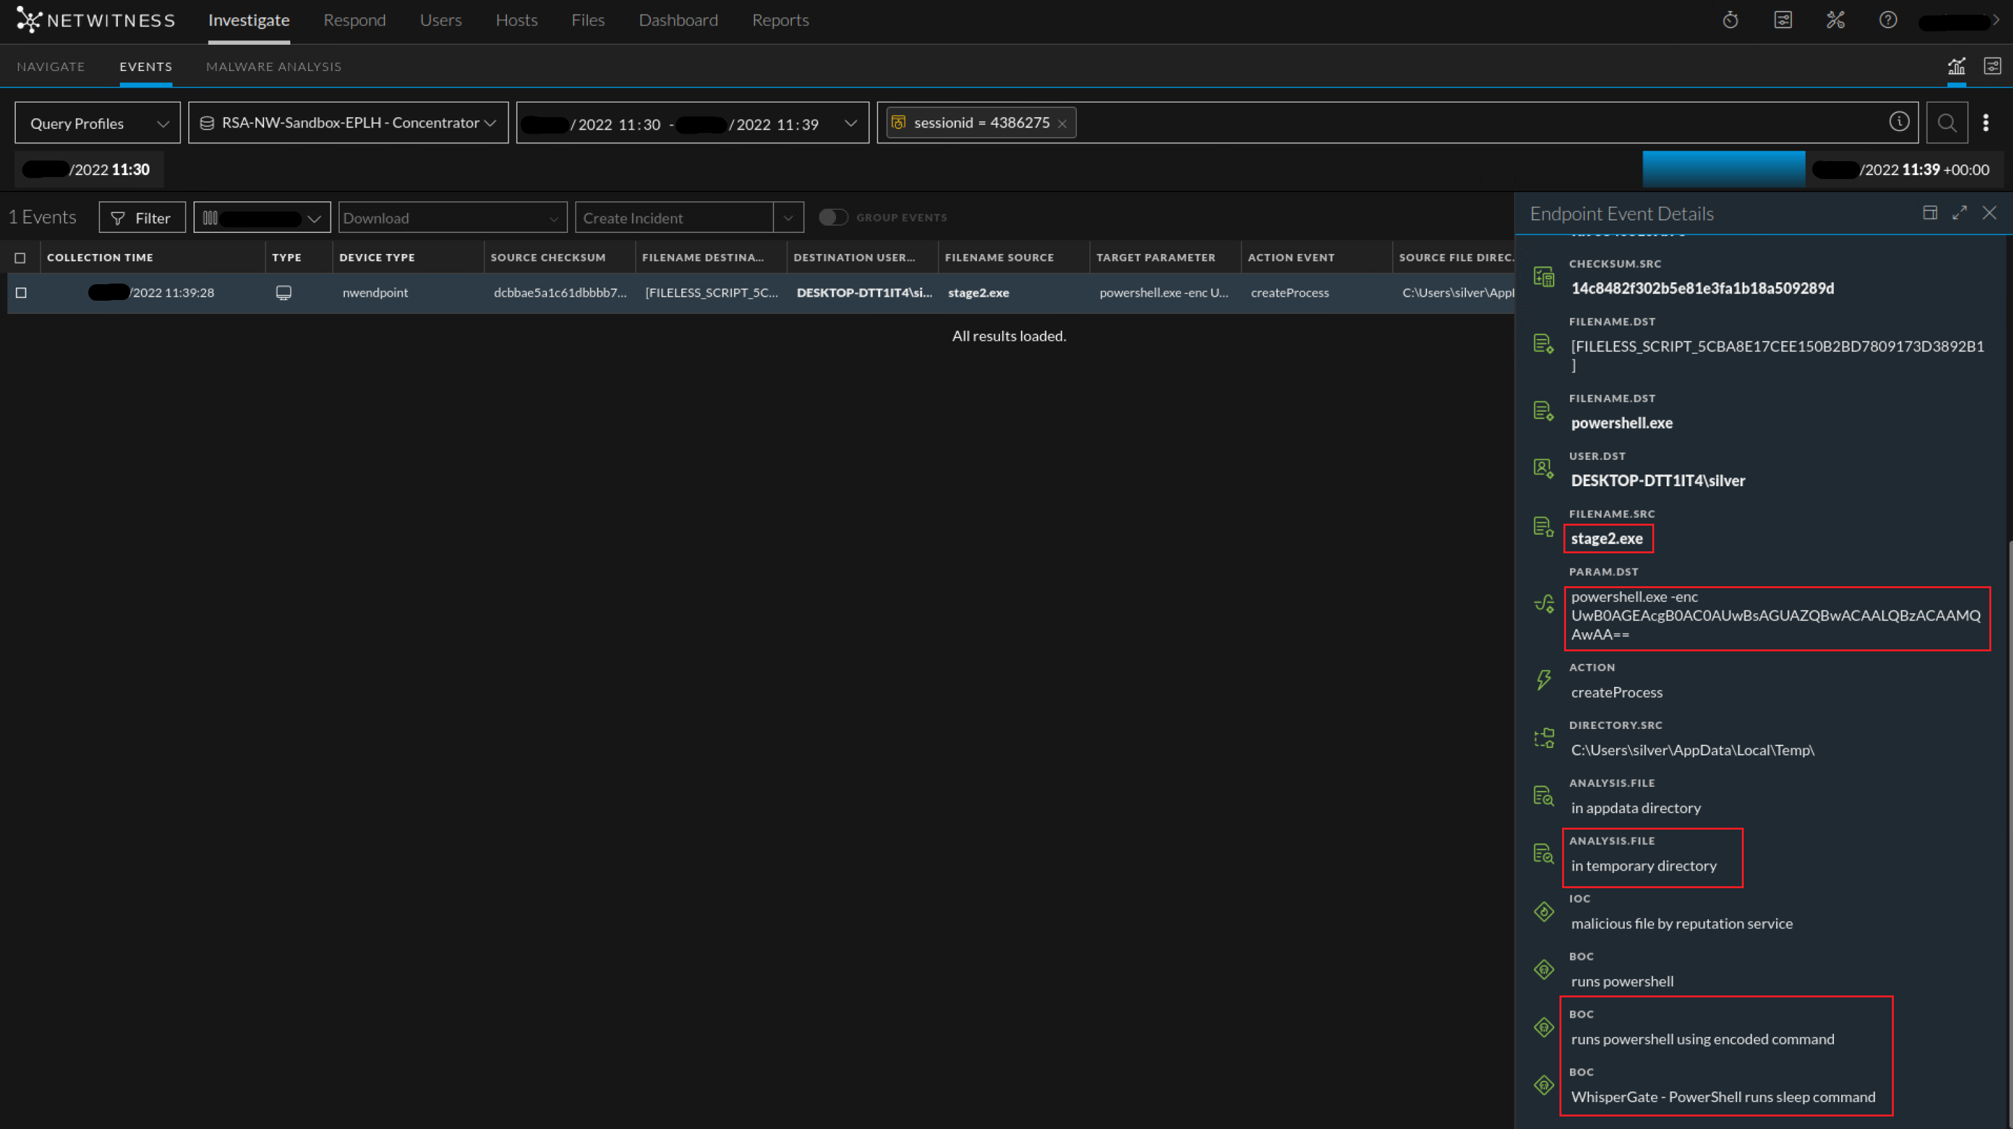Screen dimensions: 2013x1129
Task: Click the query info icon
Action: (1899, 122)
